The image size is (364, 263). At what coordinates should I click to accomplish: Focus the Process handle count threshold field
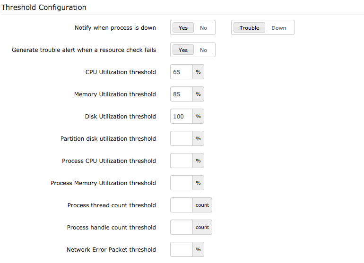[182, 228]
